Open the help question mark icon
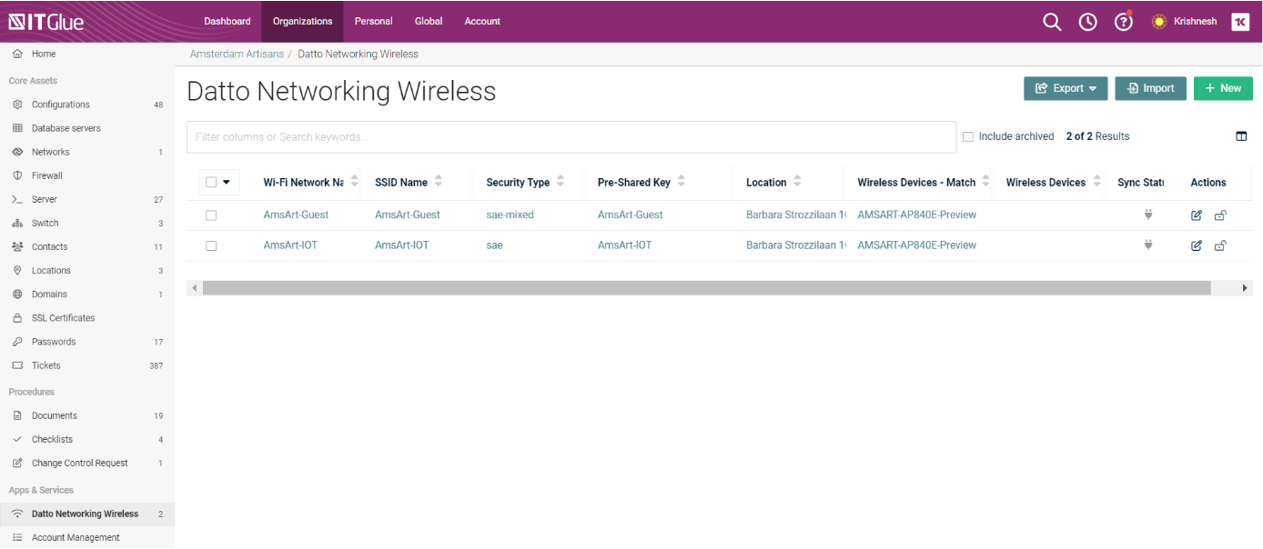 pyautogui.click(x=1124, y=22)
